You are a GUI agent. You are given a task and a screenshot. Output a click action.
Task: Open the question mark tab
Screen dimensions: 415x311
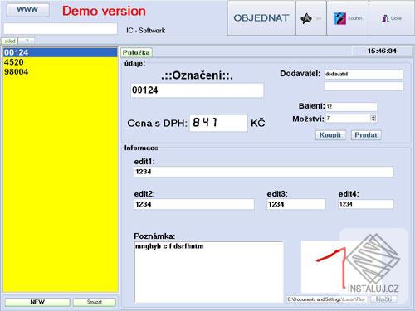pos(27,41)
